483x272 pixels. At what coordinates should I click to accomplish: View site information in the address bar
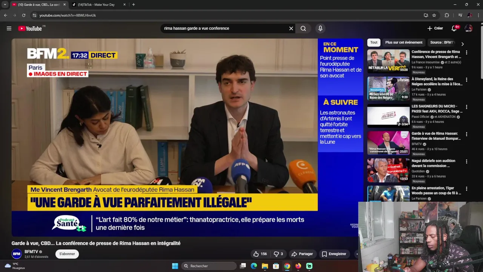pyautogui.click(x=34, y=15)
